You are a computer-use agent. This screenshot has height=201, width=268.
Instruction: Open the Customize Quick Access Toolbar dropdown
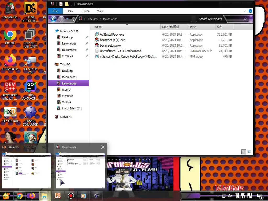72,4
